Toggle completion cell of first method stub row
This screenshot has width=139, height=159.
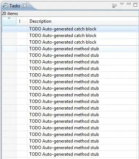(9, 49)
